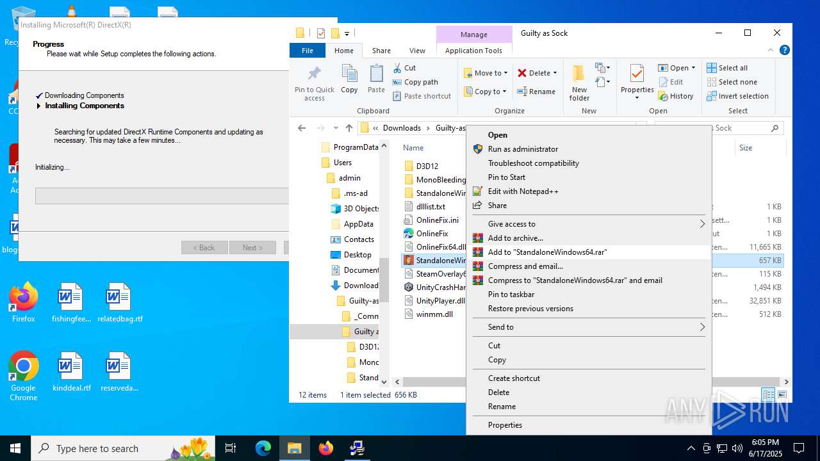Select AppData in navigation tree

[x=358, y=224]
